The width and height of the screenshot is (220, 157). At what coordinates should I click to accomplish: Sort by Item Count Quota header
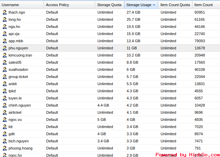(175, 5)
